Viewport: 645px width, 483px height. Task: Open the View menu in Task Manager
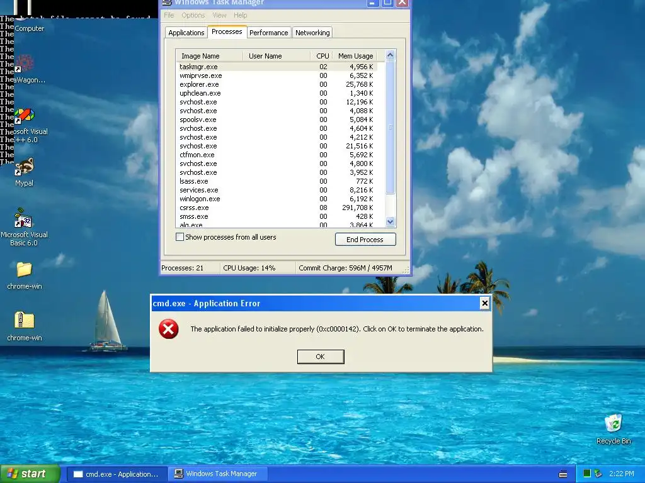[x=219, y=15]
